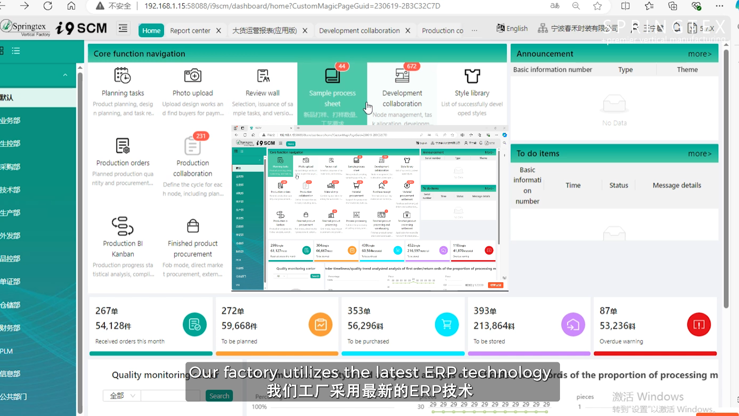Click more> in the To do items panel
This screenshot has width=739, height=416.
tap(700, 153)
